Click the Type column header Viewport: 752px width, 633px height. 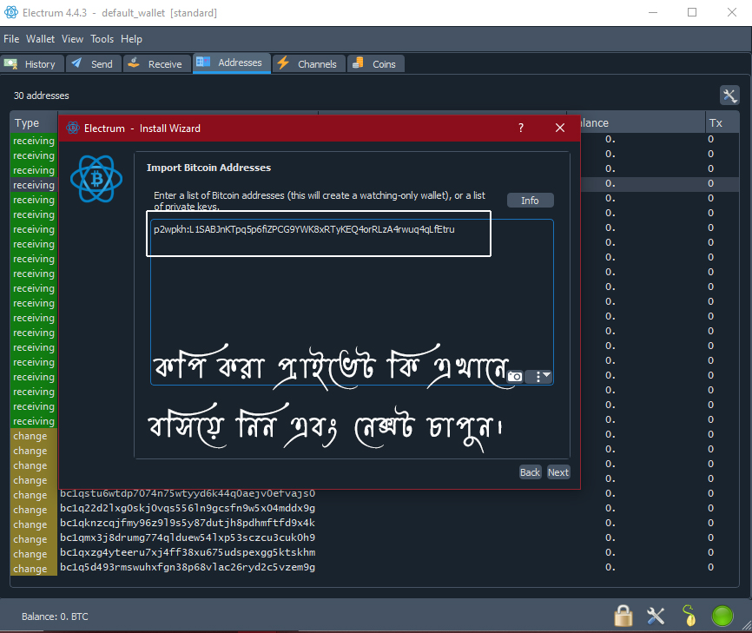coord(34,122)
